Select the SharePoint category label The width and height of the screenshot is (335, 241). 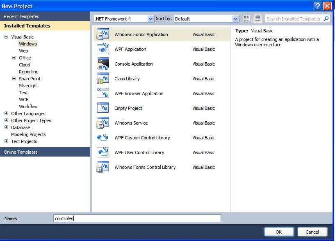pyautogui.click(x=30, y=79)
